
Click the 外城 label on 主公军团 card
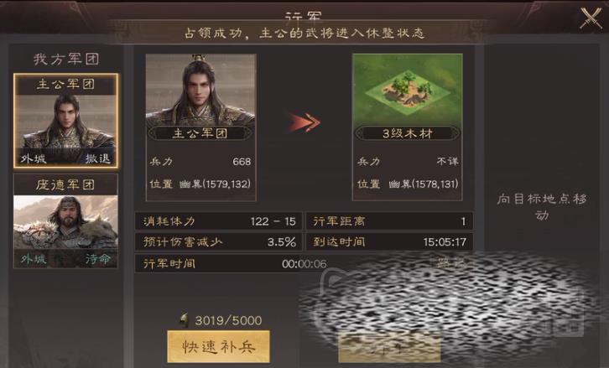coord(33,158)
